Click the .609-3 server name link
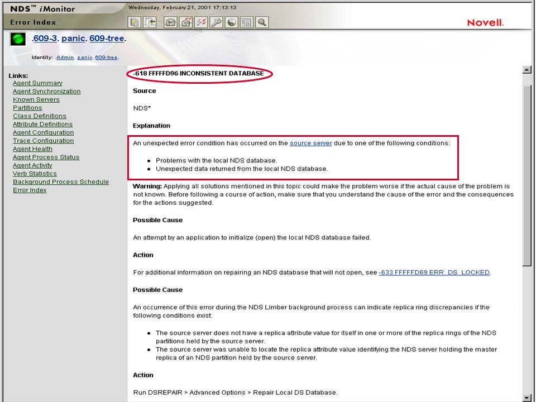 tap(45, 39)
